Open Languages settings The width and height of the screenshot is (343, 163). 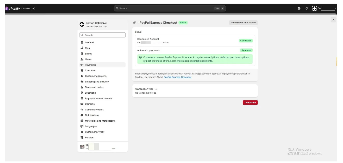click(x=102, y=126)
